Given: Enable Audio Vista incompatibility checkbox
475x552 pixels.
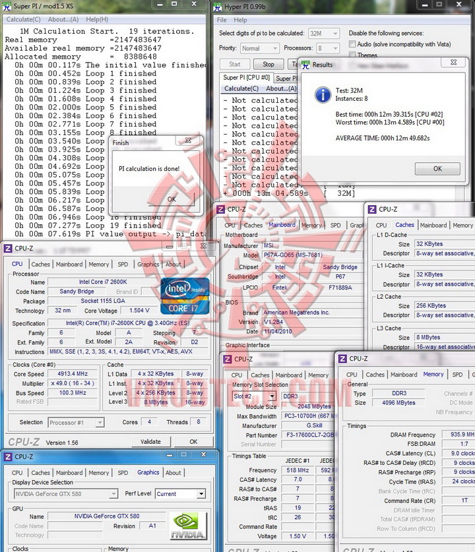Looking at the screenshot, I should [x=352, y=44].
